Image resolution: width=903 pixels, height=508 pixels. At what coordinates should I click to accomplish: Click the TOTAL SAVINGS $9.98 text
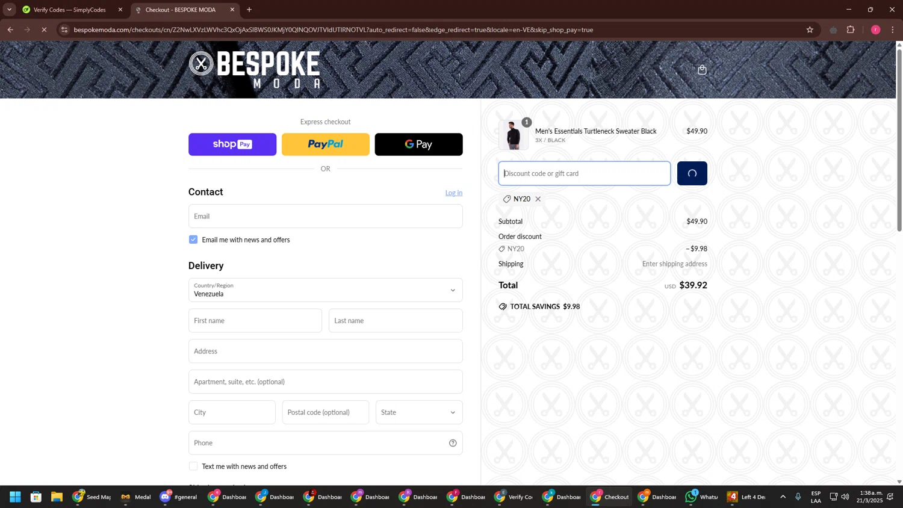[x=545, y=307]
